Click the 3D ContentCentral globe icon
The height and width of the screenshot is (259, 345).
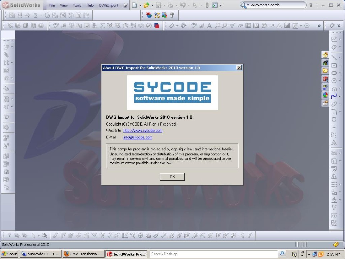pyautogui.click(x=149, y=15)
